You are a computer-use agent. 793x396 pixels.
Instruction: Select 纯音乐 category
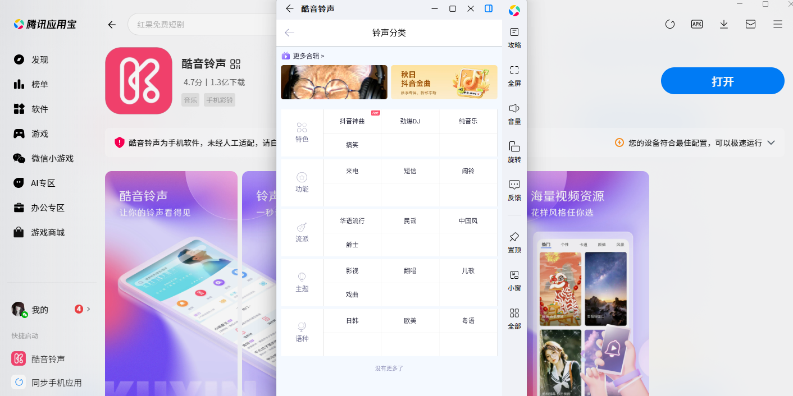[468, 121]
